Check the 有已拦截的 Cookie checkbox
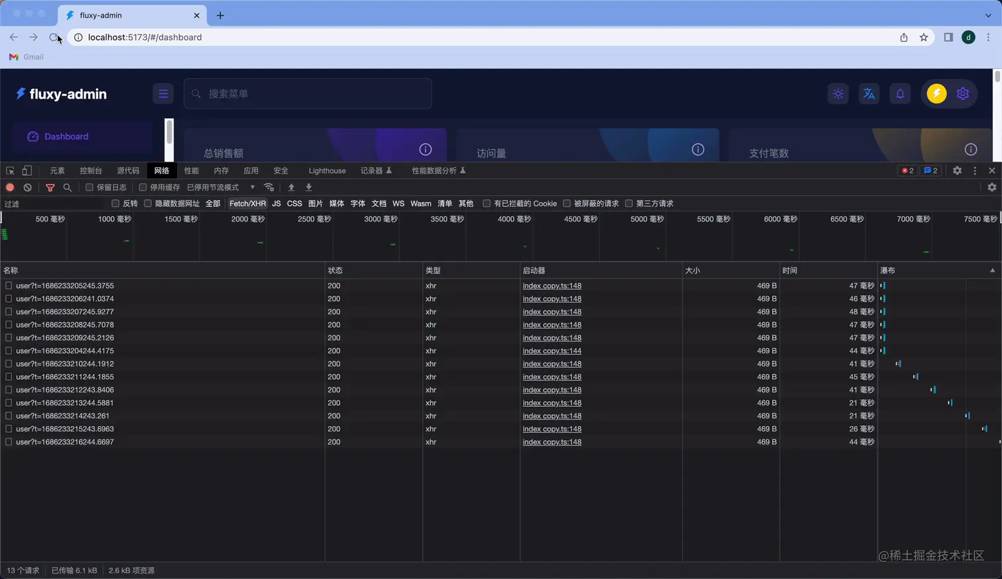 click(486, 203)
